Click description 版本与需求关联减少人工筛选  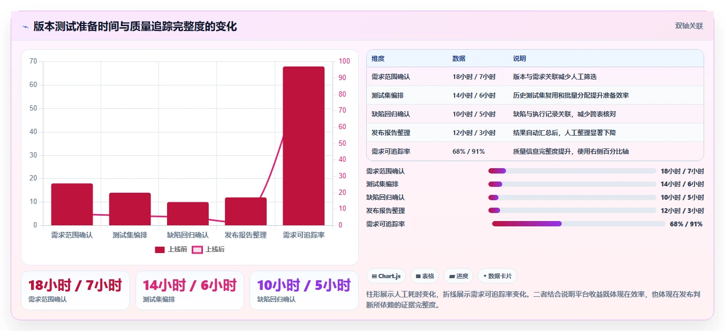[555, 77]
